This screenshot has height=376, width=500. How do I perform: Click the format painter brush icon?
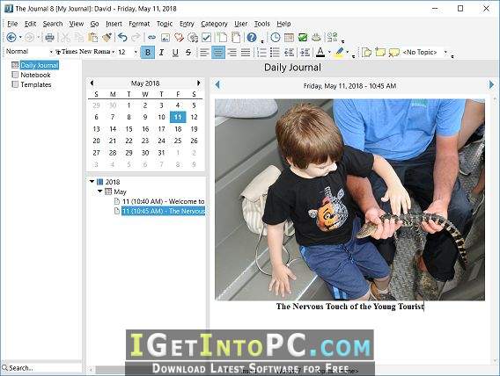107,38
